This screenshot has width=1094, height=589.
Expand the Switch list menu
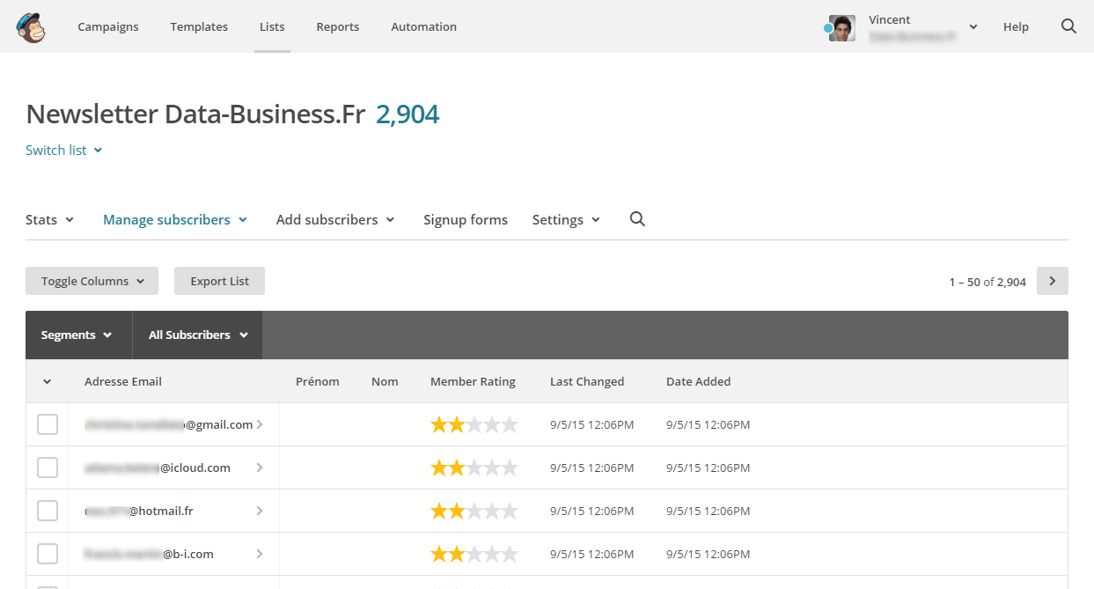64,151
